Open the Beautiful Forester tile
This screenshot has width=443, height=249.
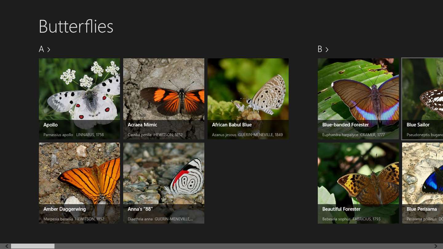coord(358,183)
